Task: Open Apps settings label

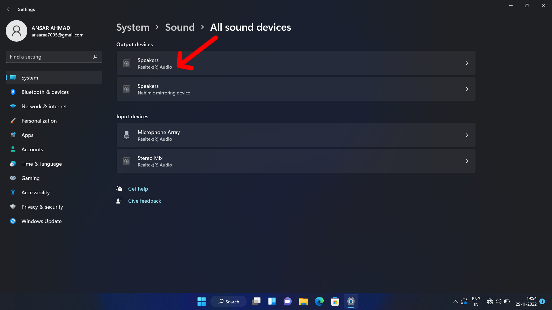Action: click(27, 135)
